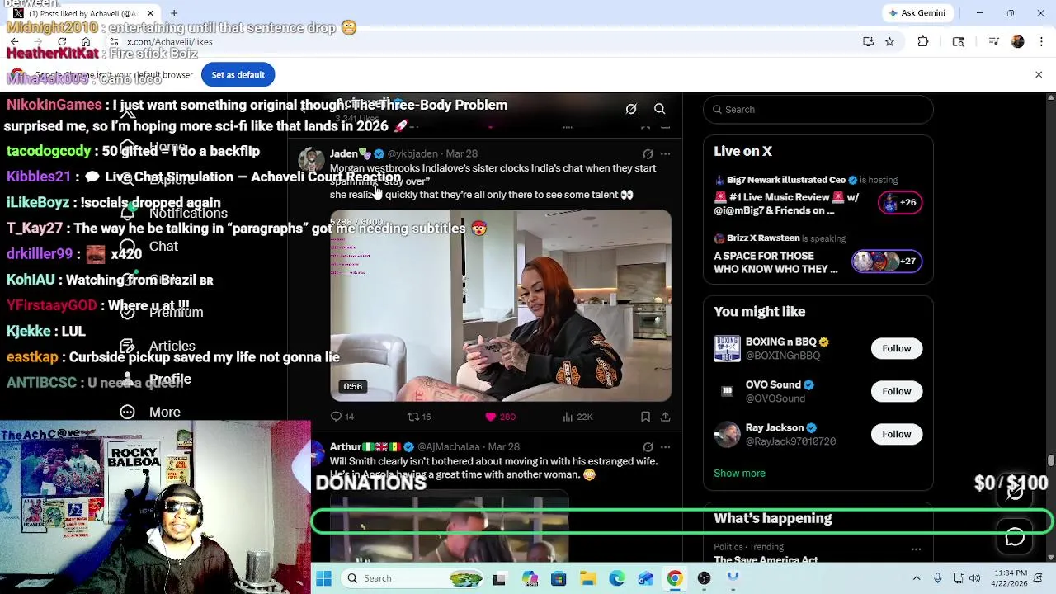Click the Ask Gemini button
Screen dimensions: 1056x594
917,13
